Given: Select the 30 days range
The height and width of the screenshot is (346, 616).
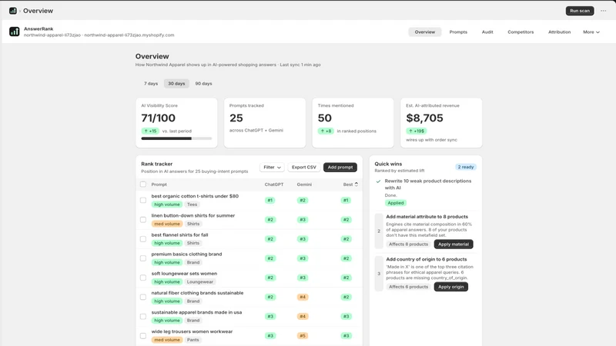Looking at the screenshot, I should (x=176, y=84).
